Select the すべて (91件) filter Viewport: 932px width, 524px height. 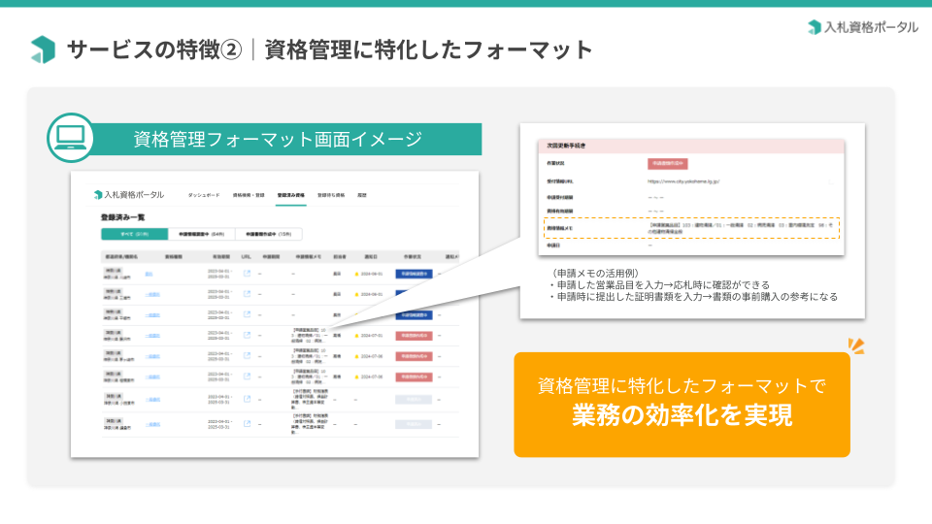134,234
